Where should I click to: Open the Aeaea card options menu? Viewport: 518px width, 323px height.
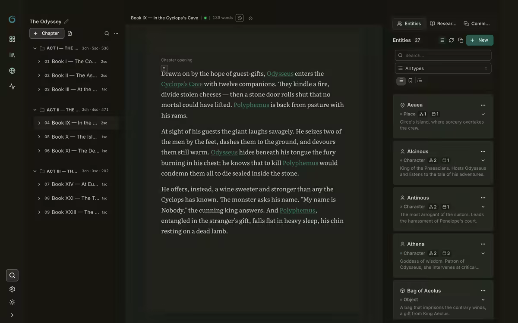(x=483, y=105)
